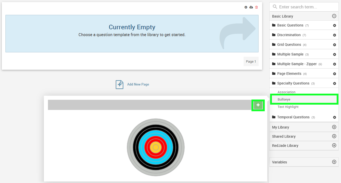
Task: Focus the library search term field
Action: (x=304, y=7)
